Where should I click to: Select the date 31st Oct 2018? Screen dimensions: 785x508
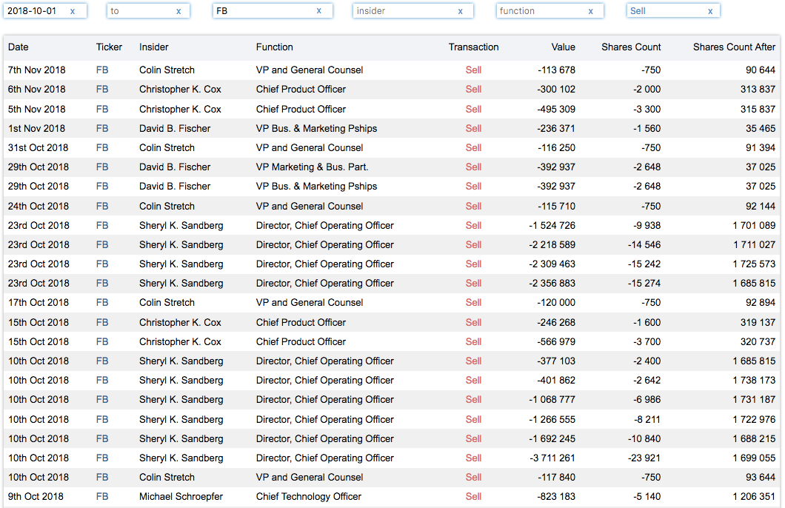[x=38, y=147]
